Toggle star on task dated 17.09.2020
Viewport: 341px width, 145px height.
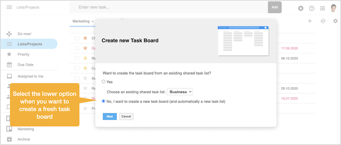coord(85,48)
